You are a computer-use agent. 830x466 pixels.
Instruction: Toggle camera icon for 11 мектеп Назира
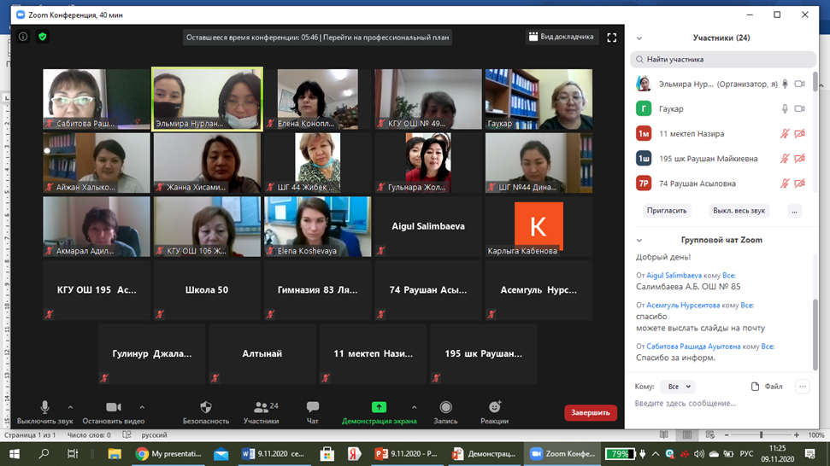[800, 133]
